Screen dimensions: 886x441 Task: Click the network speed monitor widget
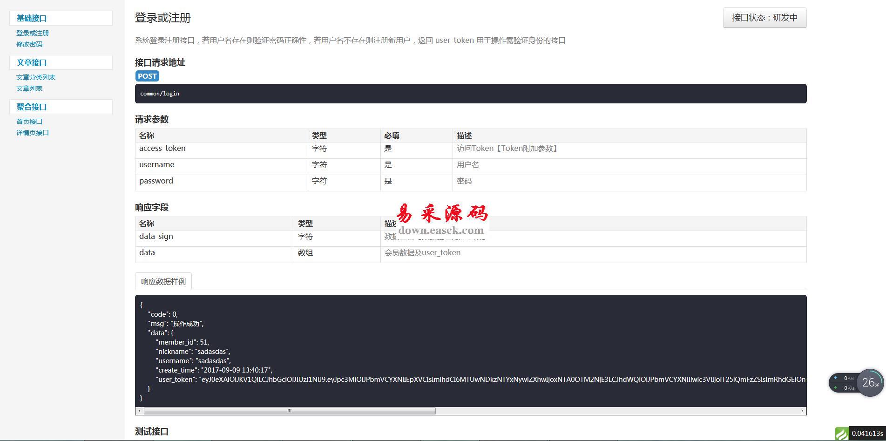843,383
